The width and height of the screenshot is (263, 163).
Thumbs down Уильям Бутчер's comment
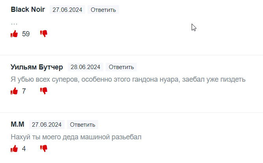pos(44,91)
